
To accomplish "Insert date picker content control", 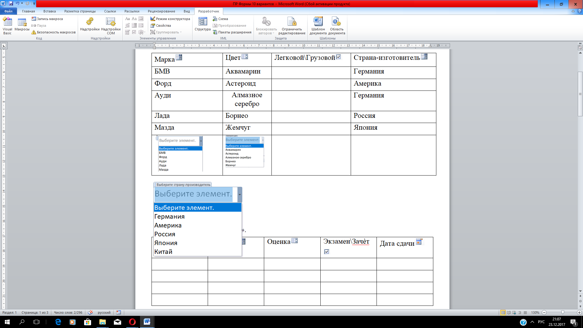I will tap(128, 32).
